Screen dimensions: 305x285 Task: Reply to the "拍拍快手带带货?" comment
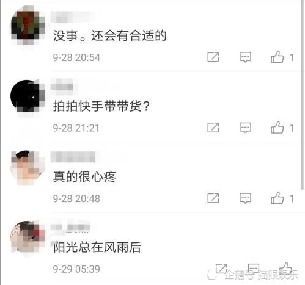click(245, 128)
